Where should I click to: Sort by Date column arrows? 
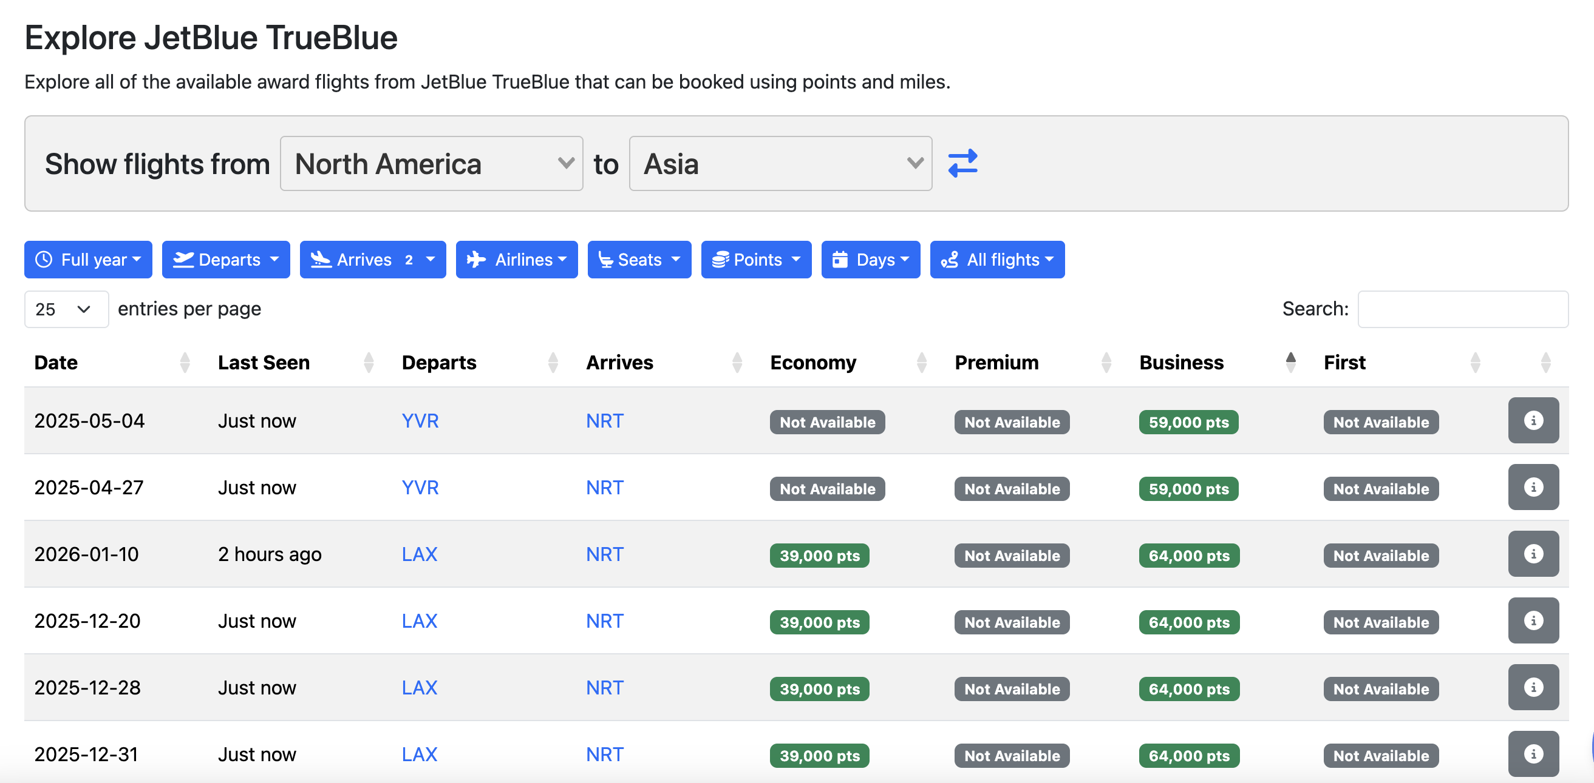[x=185, y=363]
